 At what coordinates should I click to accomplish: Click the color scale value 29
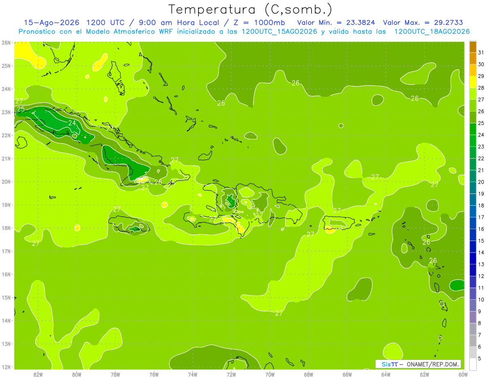[481, 76]
